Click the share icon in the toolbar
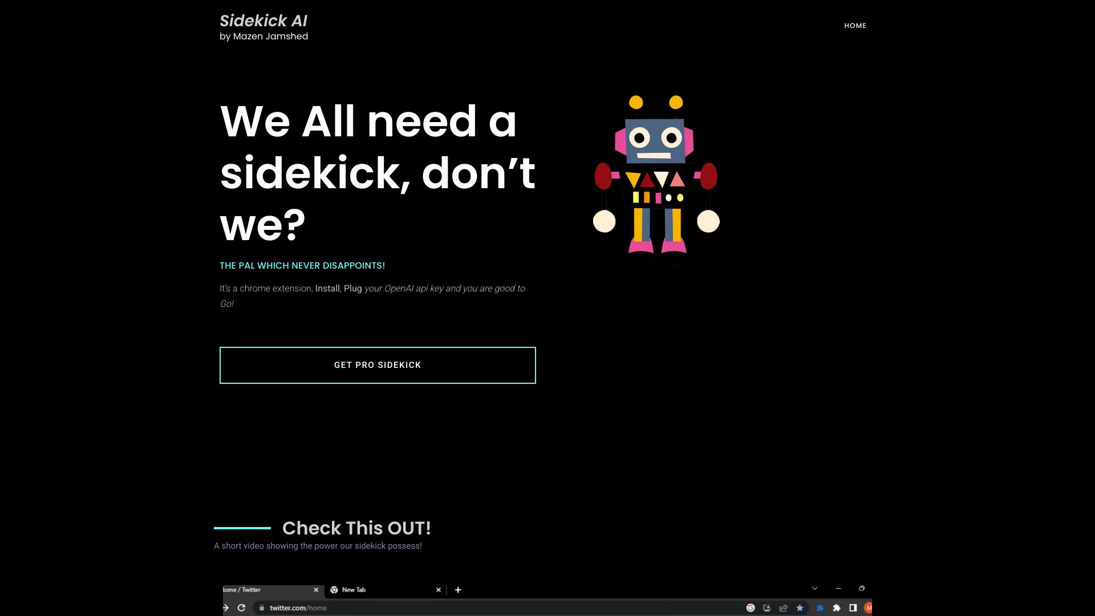Viewport: 1095px width, 616px height. coord(782,608)
